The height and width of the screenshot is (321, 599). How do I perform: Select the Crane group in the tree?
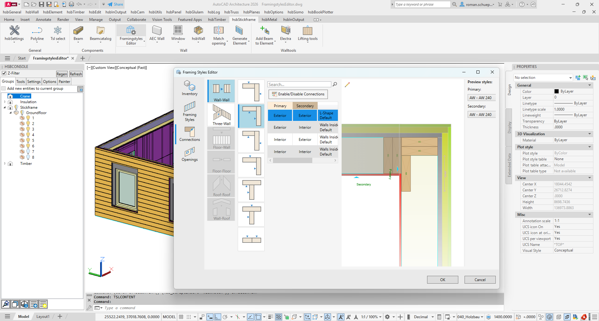click(x=25, y=96)
